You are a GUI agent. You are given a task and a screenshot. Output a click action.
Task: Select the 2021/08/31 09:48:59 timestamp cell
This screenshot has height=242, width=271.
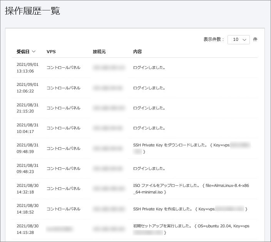pyautogui.click(x=27, y=148)
